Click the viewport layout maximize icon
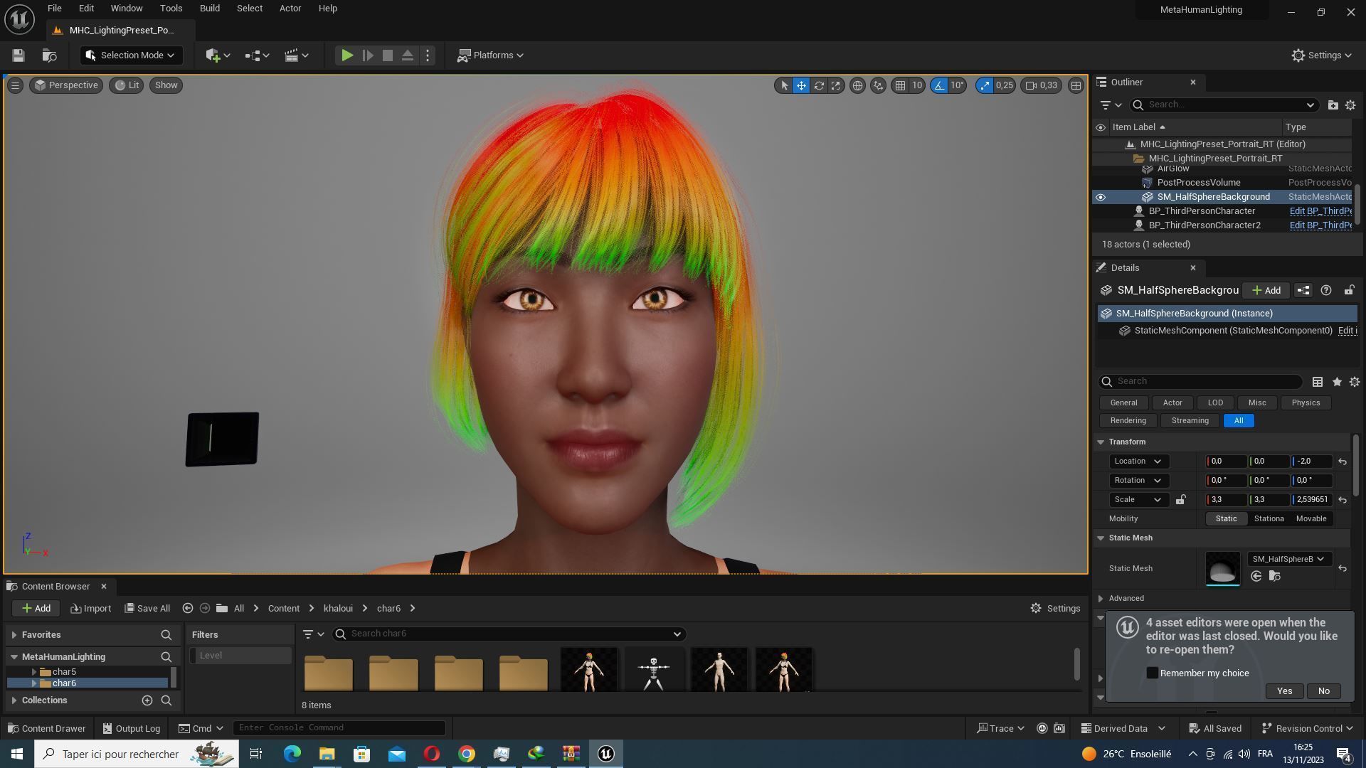Viewport: 1366px width, 768px height. coord(1076,85)
